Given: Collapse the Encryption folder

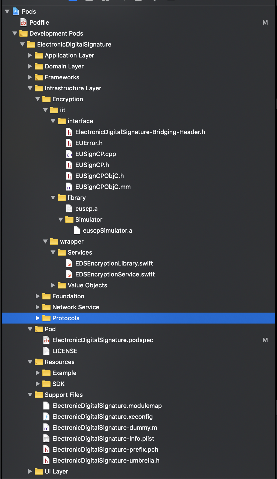Looking at the screenshot, I should [x=38, y=99].
